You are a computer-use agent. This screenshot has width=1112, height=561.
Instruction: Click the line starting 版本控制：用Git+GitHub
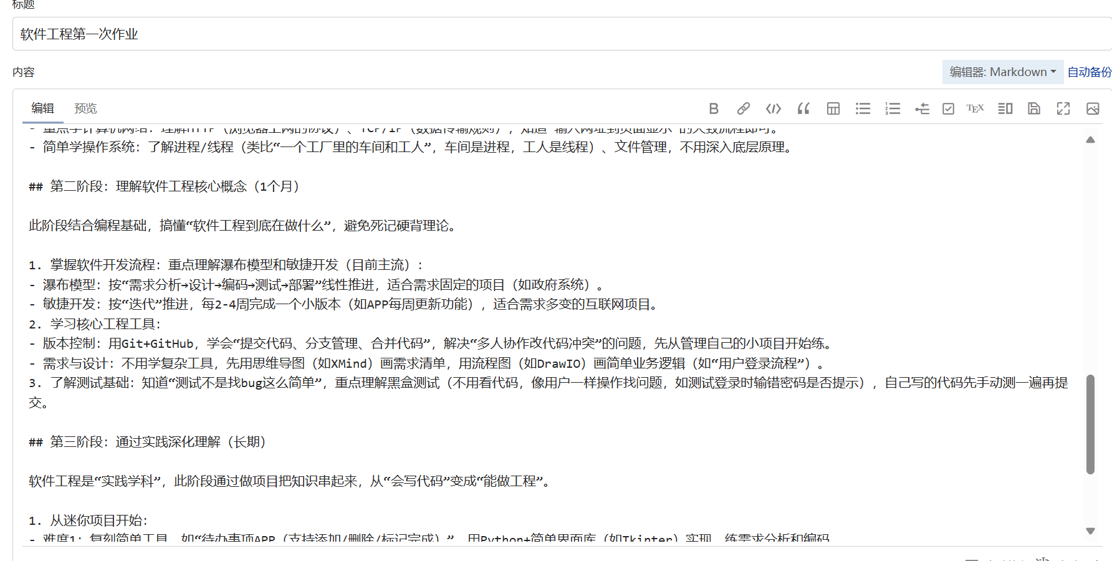[x=431, y=343]
